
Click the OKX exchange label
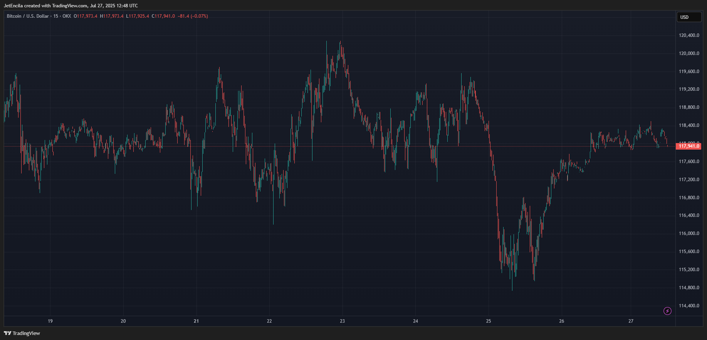[67, 16]
